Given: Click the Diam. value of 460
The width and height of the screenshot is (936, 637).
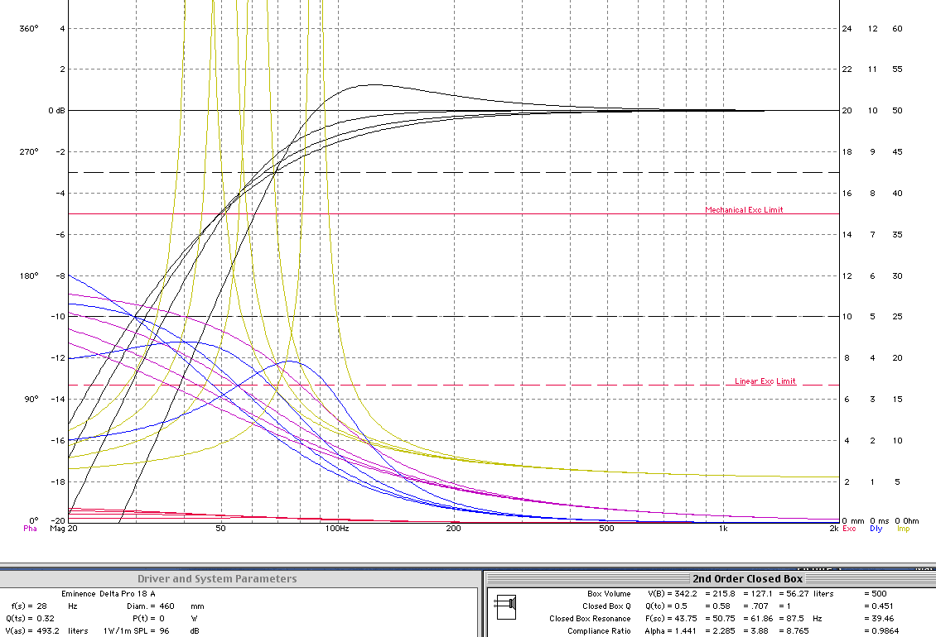Looking at the screenshot, I should [166, 606].
